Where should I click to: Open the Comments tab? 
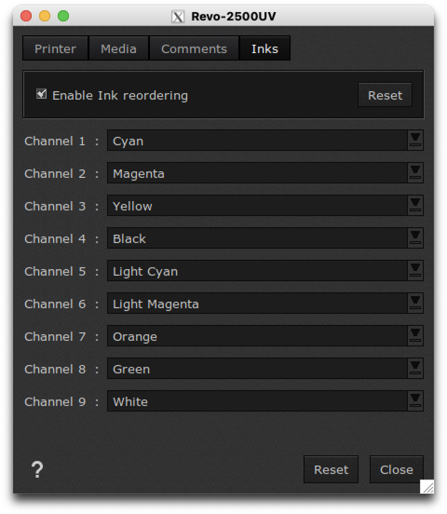[x=194, y=48]
